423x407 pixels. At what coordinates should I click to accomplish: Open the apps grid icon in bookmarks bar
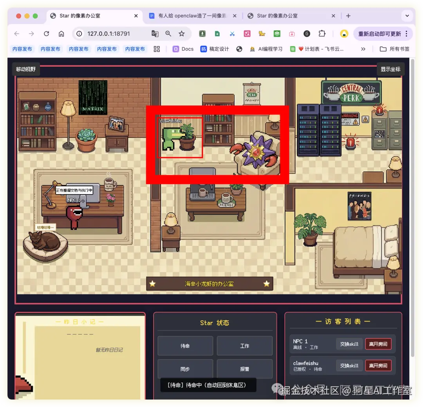[x=157, y=49]
